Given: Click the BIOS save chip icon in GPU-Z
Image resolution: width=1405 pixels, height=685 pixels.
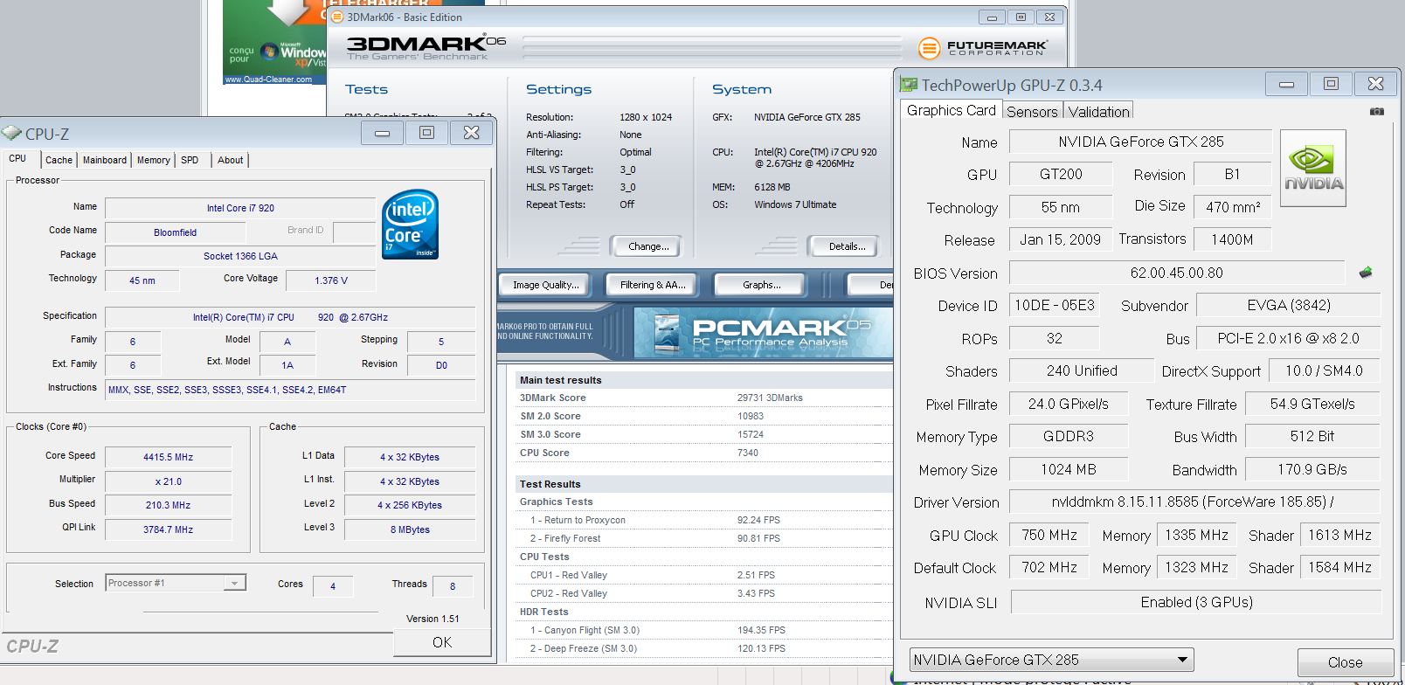Looking at the screenshot, I should 1366,273.
